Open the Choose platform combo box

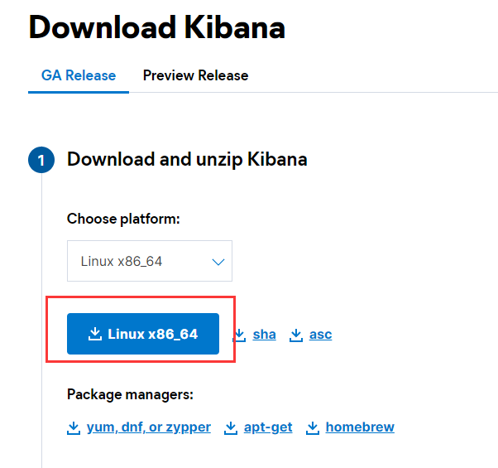pyautogui.click(x=149, y=262)
